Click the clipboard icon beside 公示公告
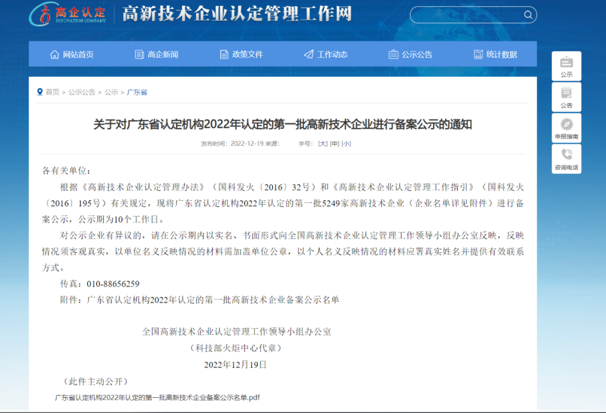The width and height of the screenshot is (606, 413). 393,54
